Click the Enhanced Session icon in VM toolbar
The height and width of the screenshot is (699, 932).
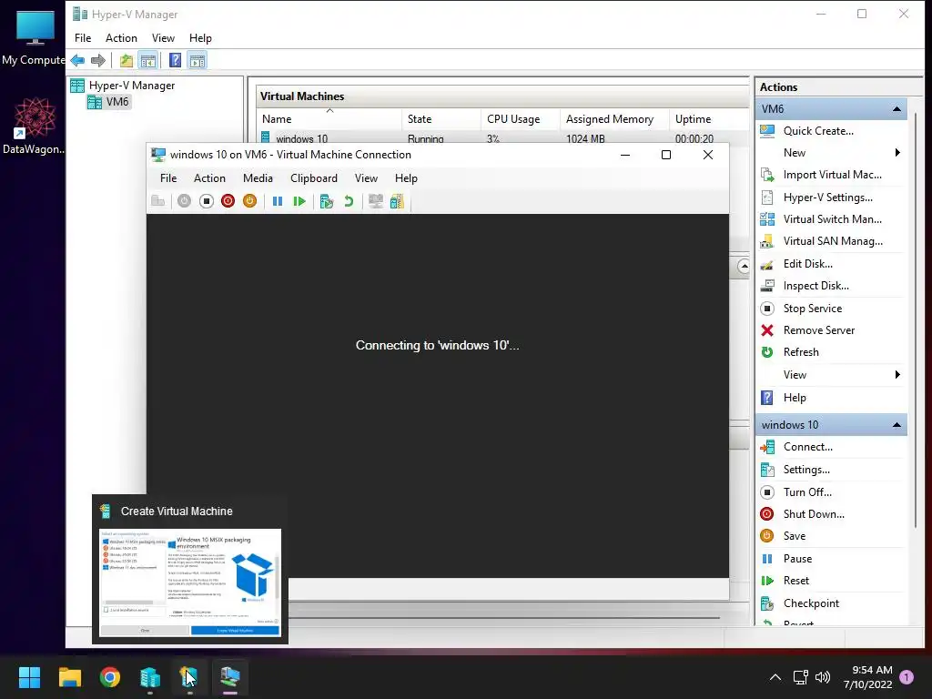point(375,201)
